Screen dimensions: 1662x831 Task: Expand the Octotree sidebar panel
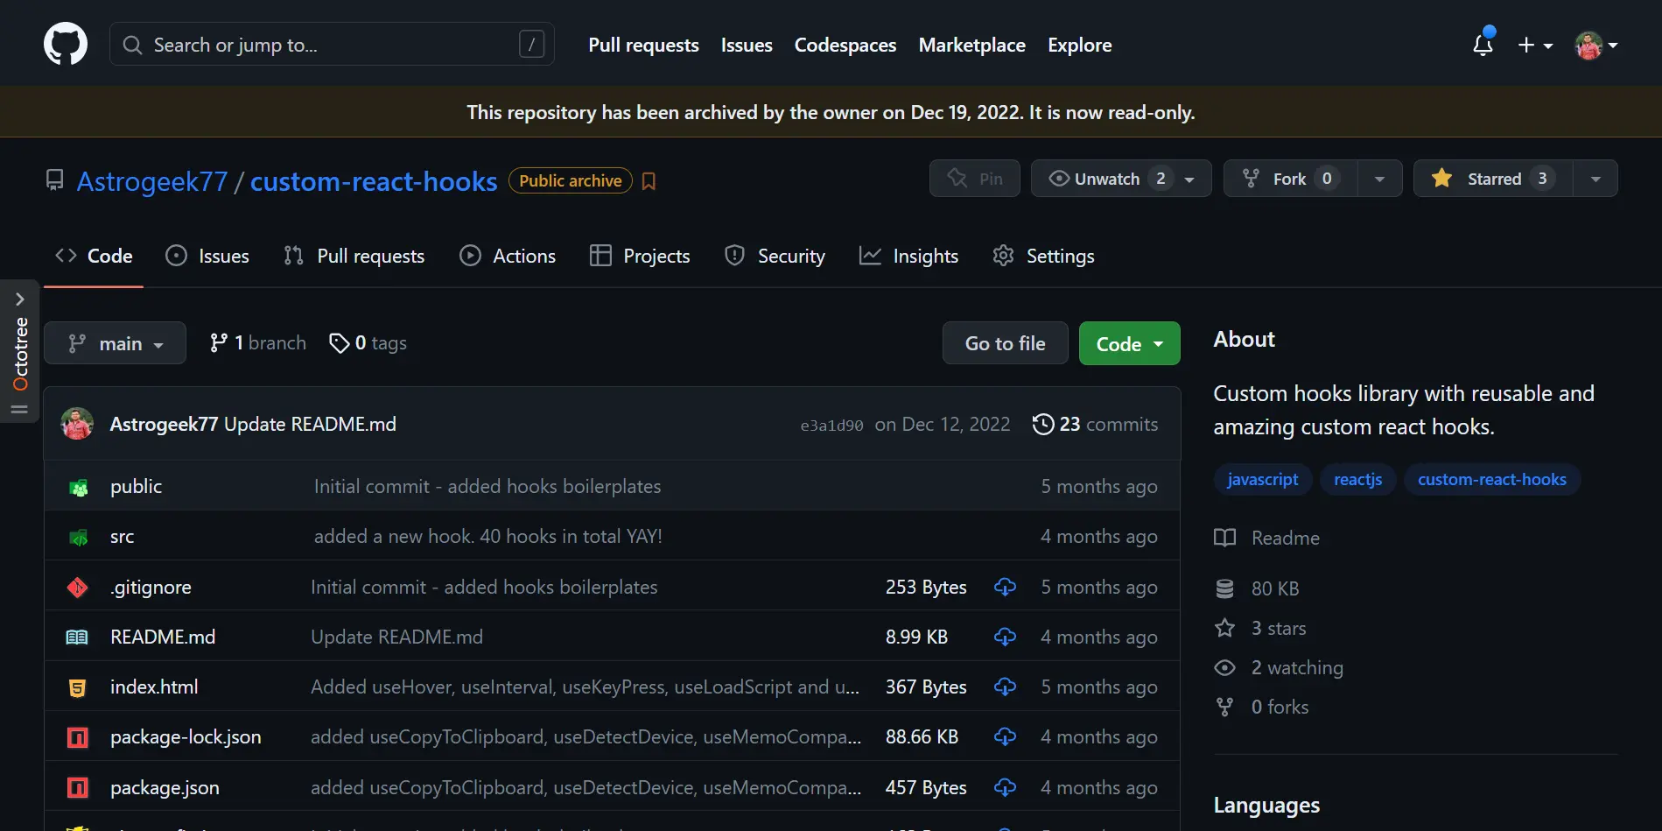(x=19, y=299)
